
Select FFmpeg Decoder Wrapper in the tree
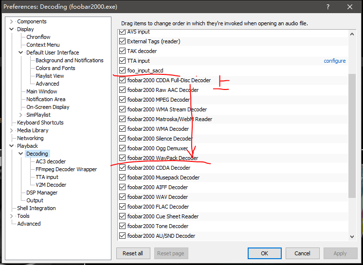[66, 169]
